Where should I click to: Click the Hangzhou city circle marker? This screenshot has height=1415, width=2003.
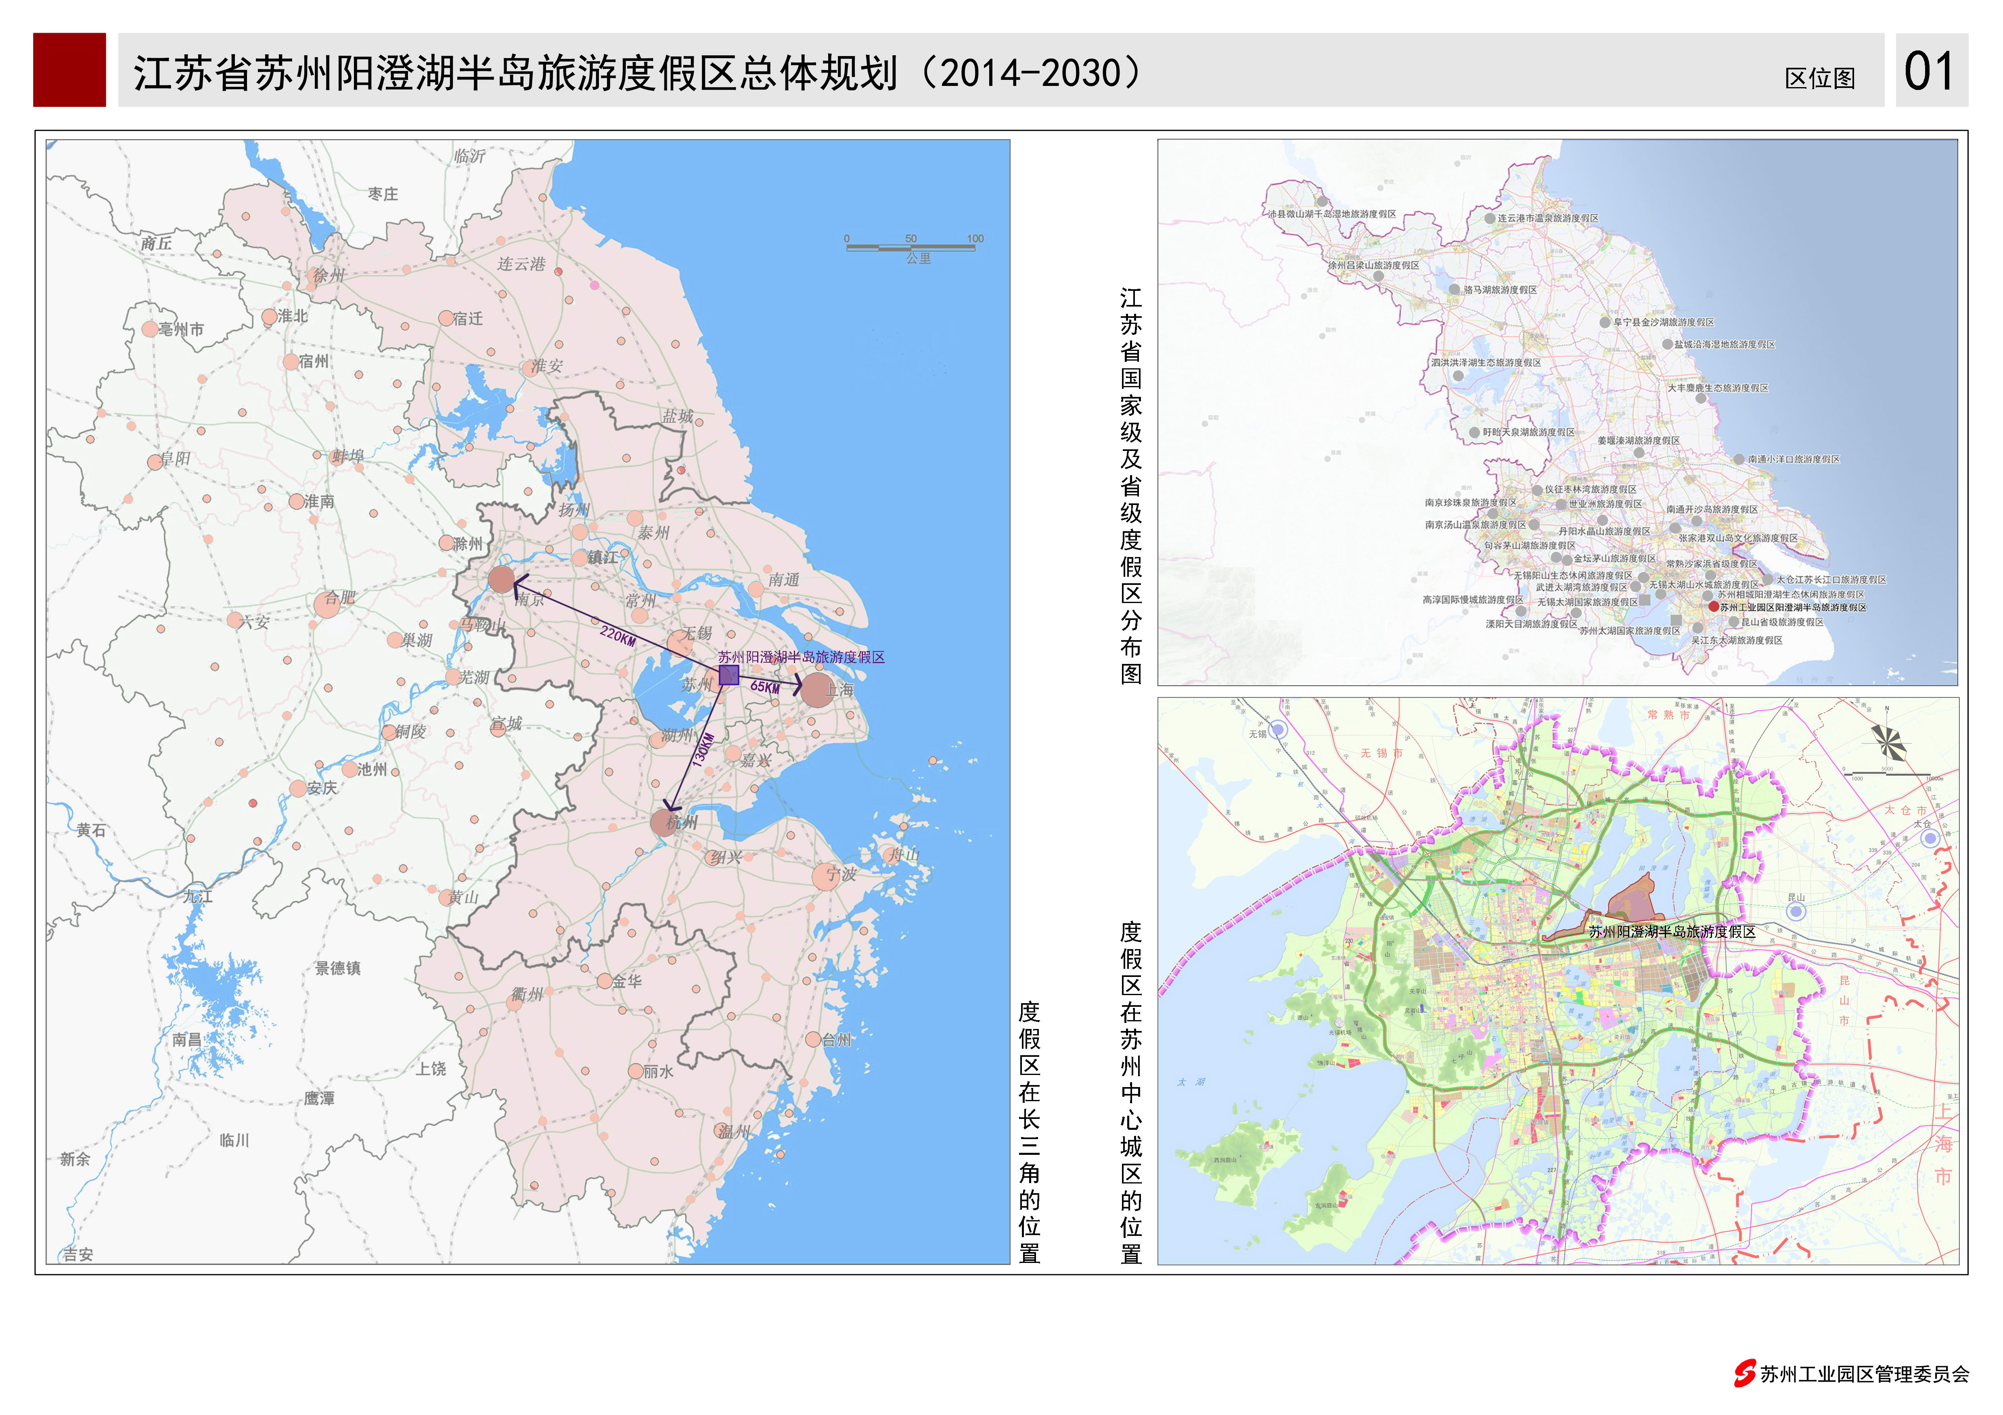coord(664,822)
